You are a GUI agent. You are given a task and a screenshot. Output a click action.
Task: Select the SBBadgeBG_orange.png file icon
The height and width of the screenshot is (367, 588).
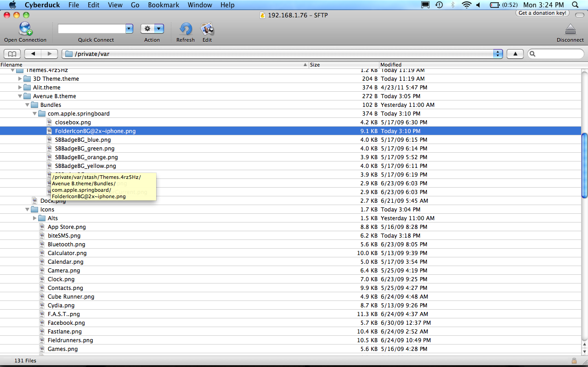50,157
